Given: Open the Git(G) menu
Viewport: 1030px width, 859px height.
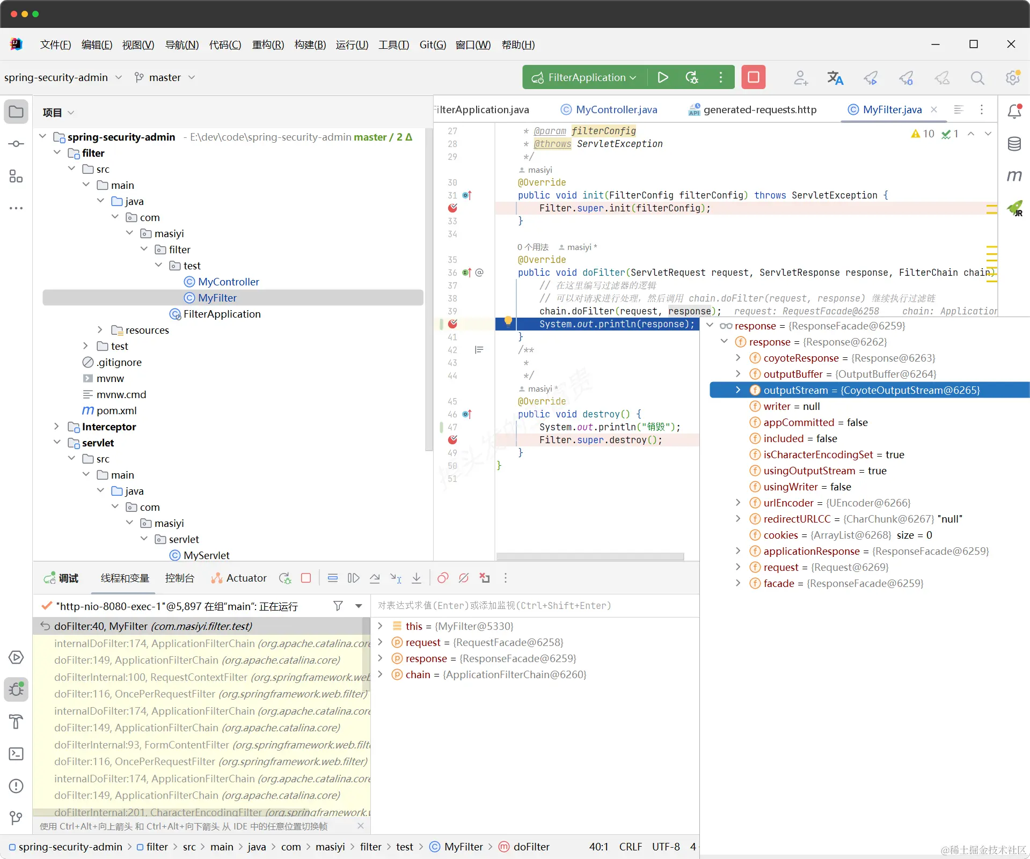Looking at the screenshot, I should [x=433, y=45].
